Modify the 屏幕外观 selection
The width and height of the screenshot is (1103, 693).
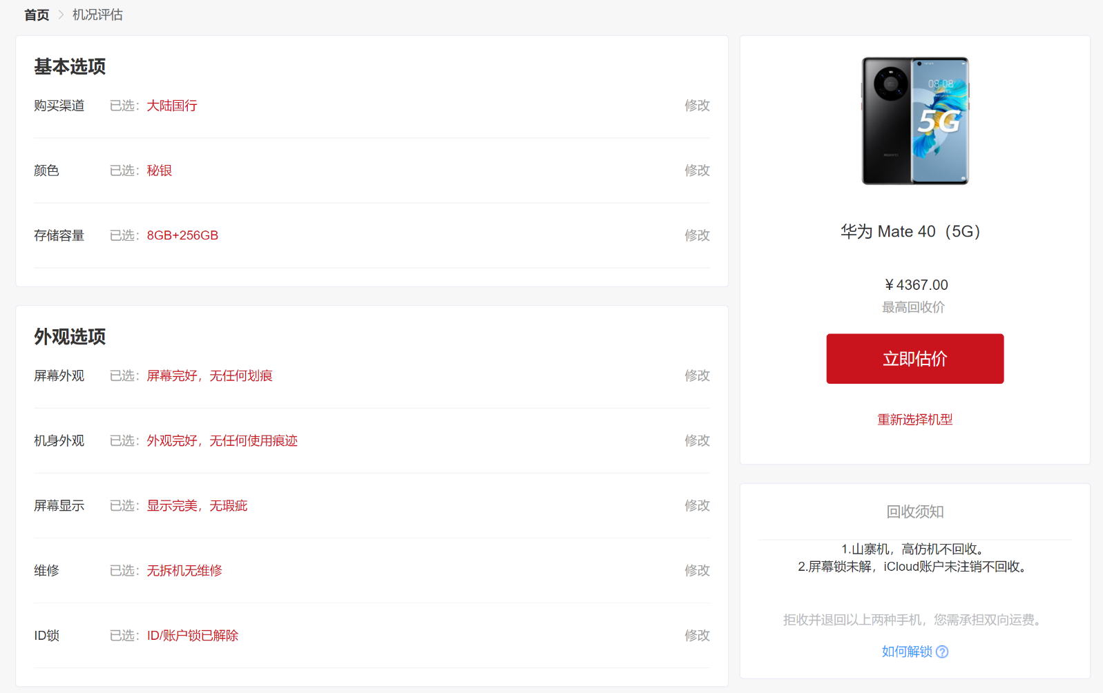[x=697, y=375]
